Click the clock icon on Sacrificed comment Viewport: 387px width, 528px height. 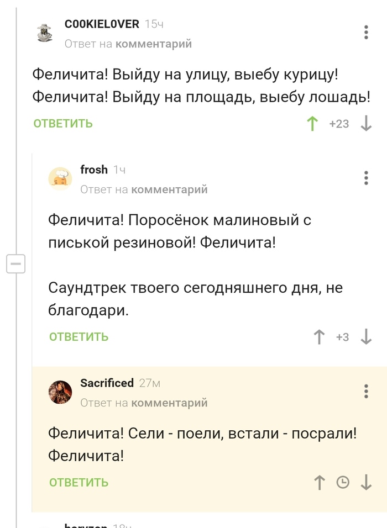tap(343, 483)
